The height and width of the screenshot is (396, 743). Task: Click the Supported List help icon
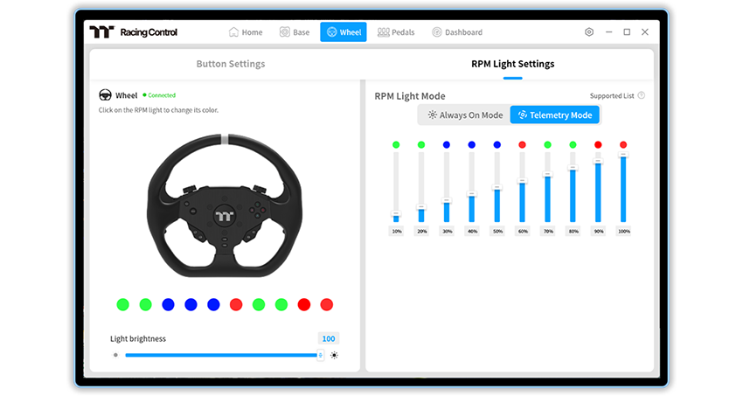pos(641,95)
